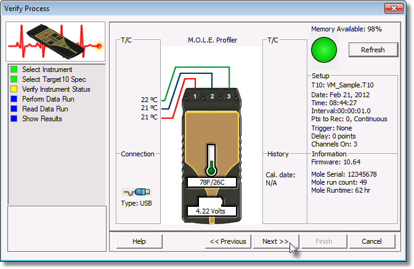
Task: Click the disabled Finish button
Action: pos(324,241)
